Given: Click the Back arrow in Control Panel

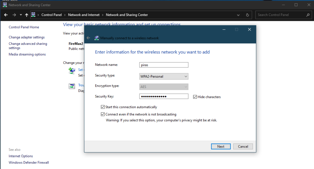Looking at the screenshot, I should (6, 15).
